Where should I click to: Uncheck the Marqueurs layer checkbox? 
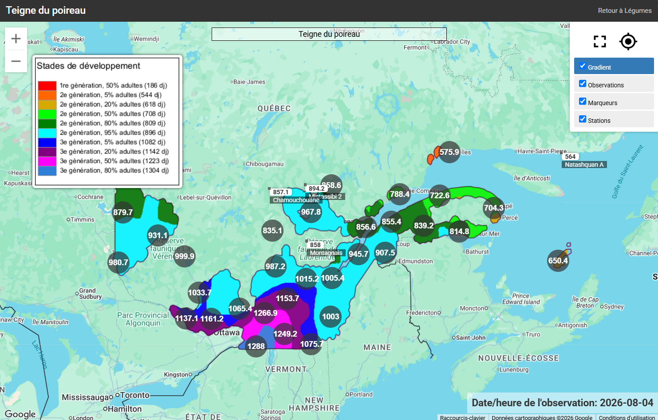tap(583, 101)
